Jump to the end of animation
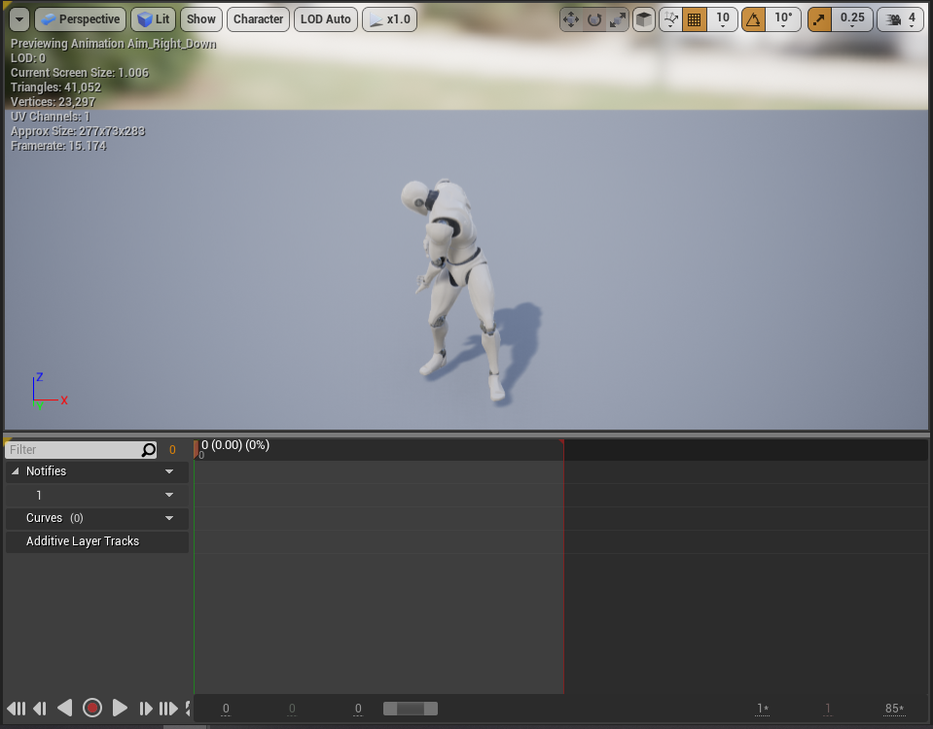The width and height of the screenshot is (933, 729). click(168, 709)
